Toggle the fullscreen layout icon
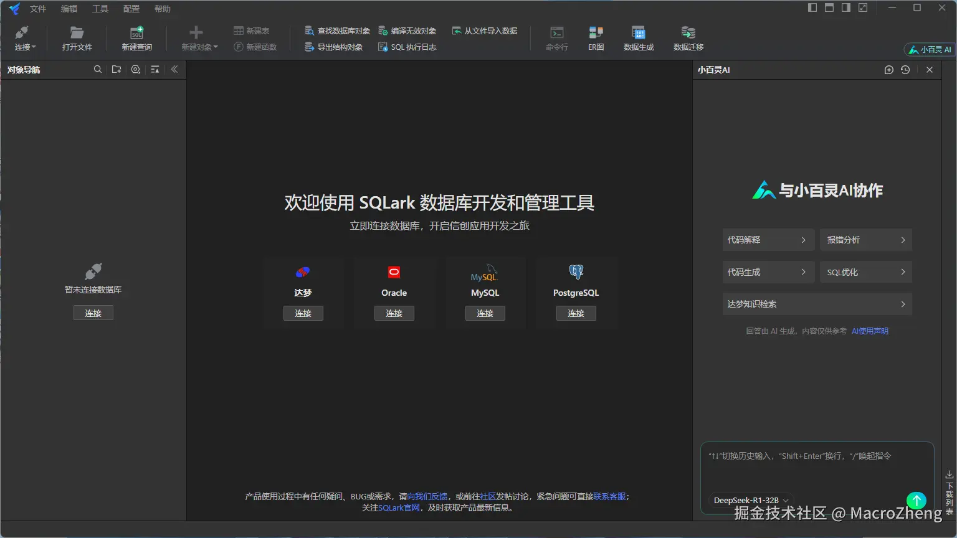Viewport: 957px width, 538px height. [x=863, y=7]
